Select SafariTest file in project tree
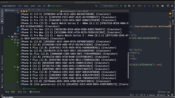 (29, 88)
